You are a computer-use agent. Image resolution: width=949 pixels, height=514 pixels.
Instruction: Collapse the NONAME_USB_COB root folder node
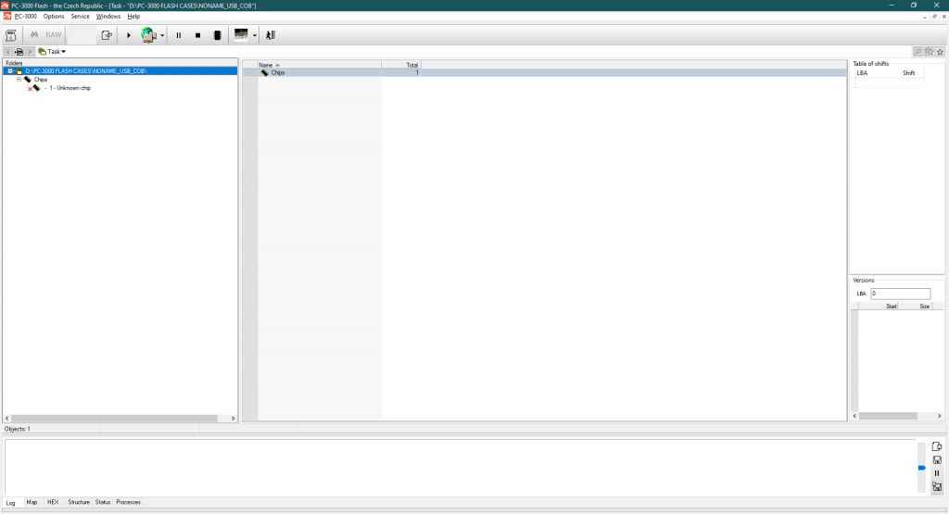pyautogui.click(x=10, y=71)
